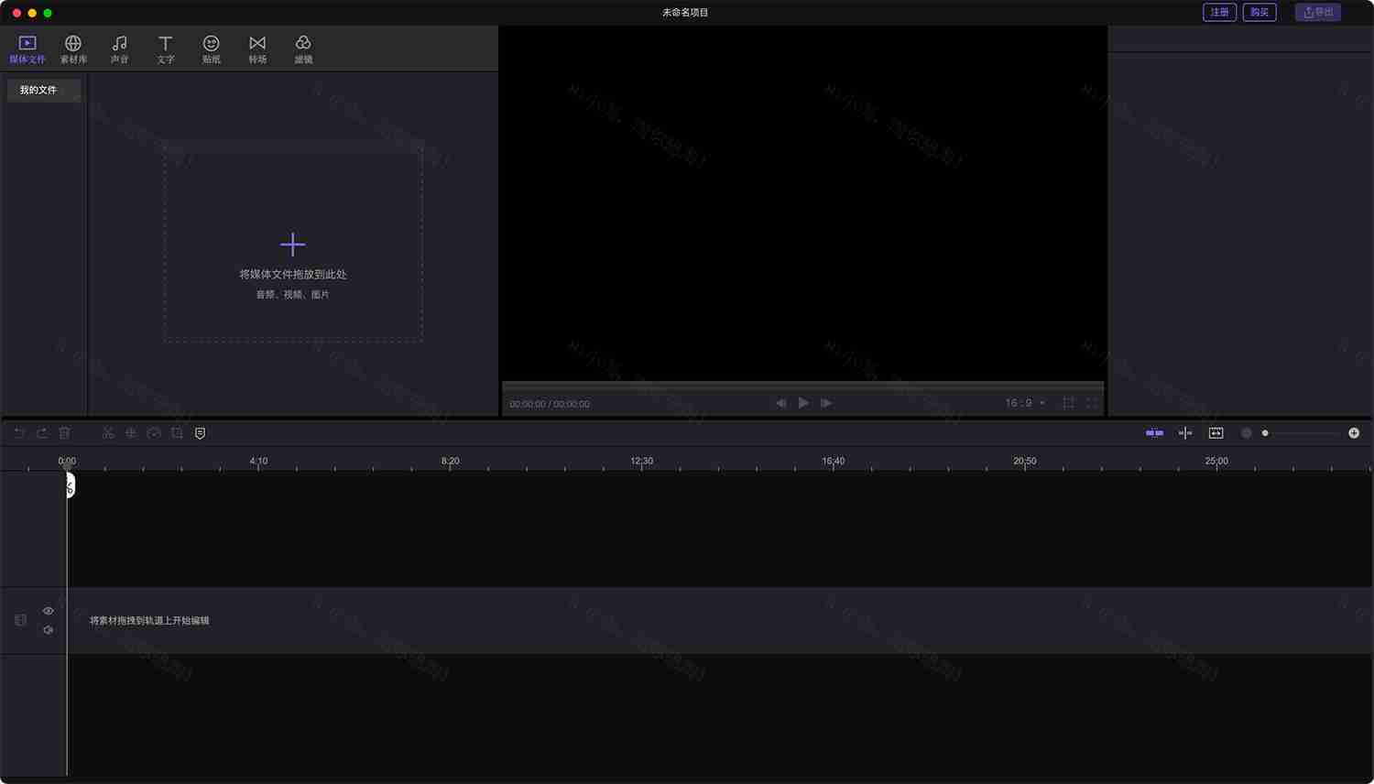This screenshot has width=1374, height=784.
Task: Select the split scissors tool
Action: click(x=107, y=432)
